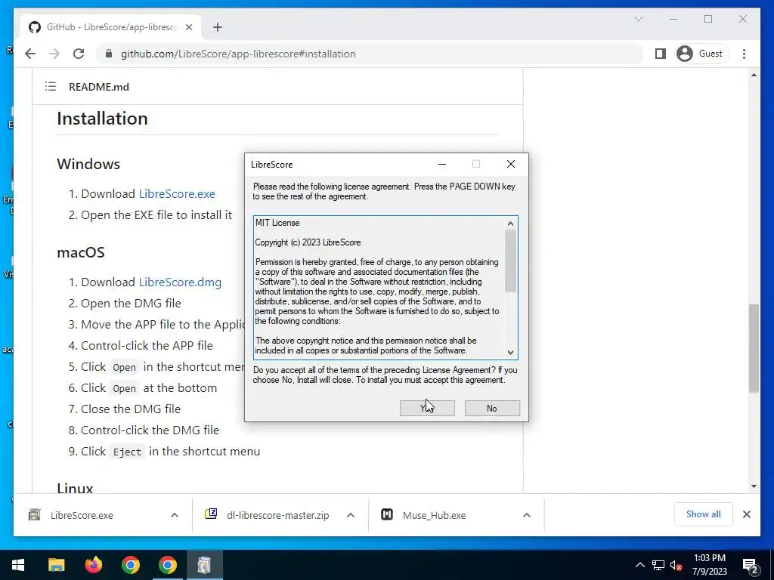Open the Windows Start menu
Image resolution: width=774 pixels, height=580 pixels.
coord(18,565)
